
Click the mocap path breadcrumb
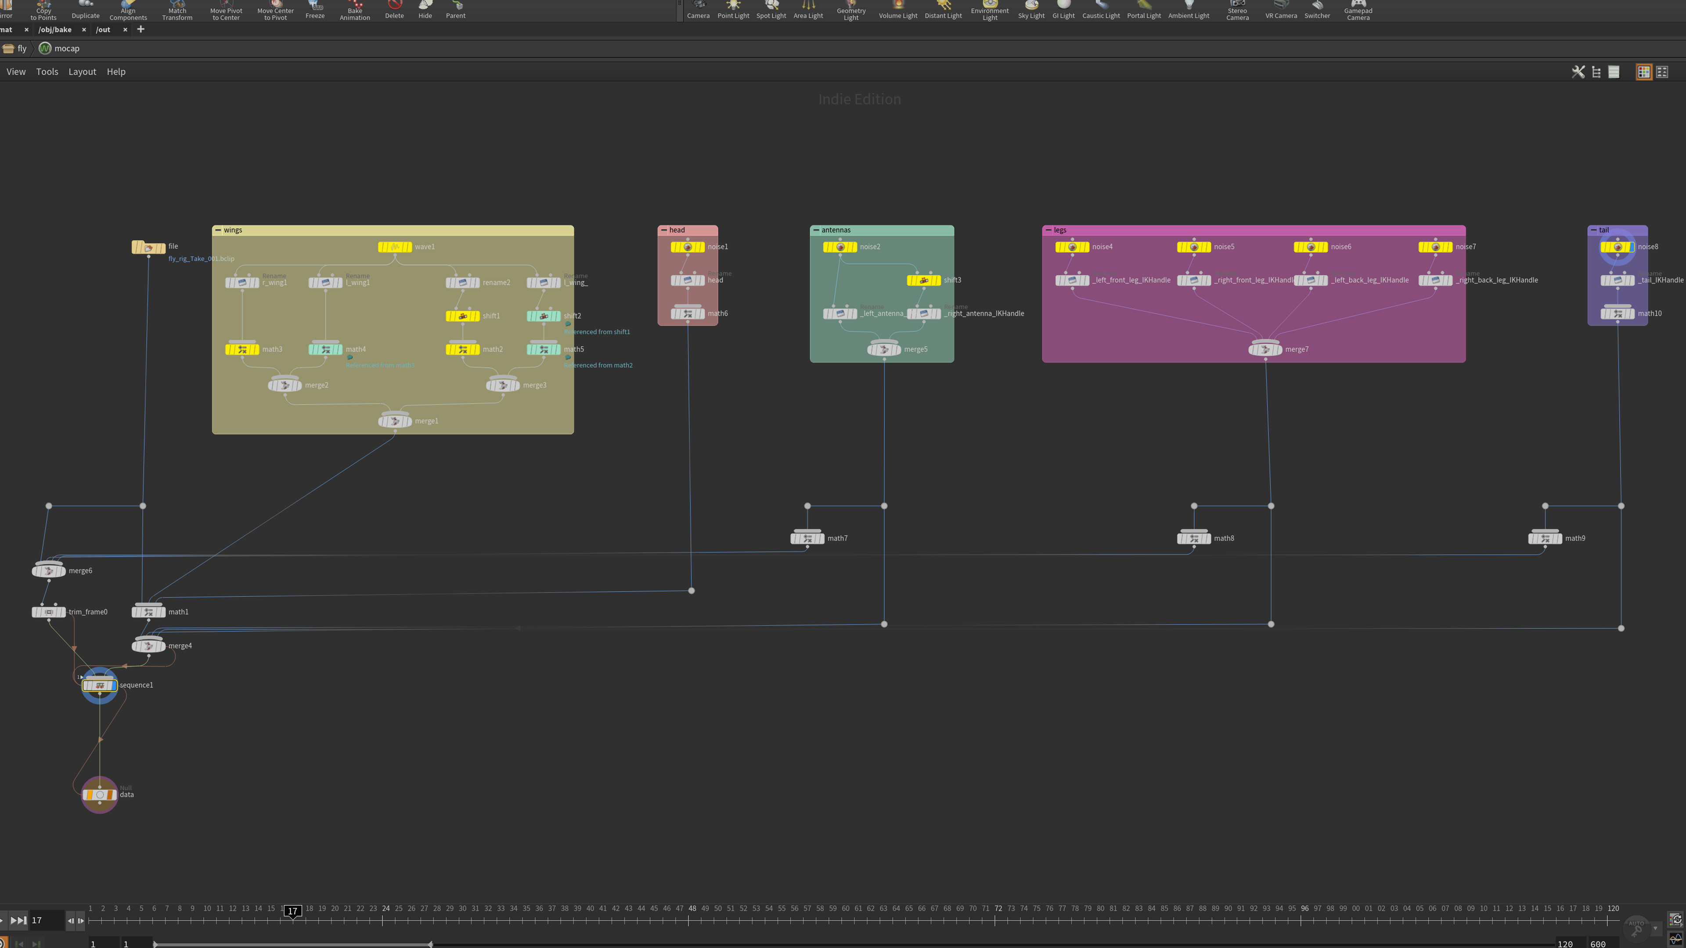[x=60, y=48]
